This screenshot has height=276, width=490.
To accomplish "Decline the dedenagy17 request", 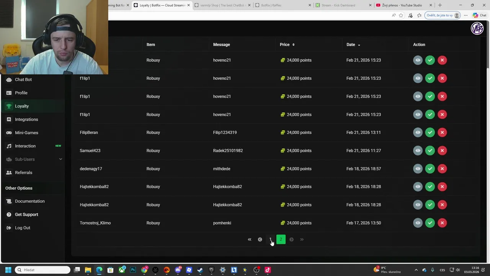I will click(x=442, y=169).
